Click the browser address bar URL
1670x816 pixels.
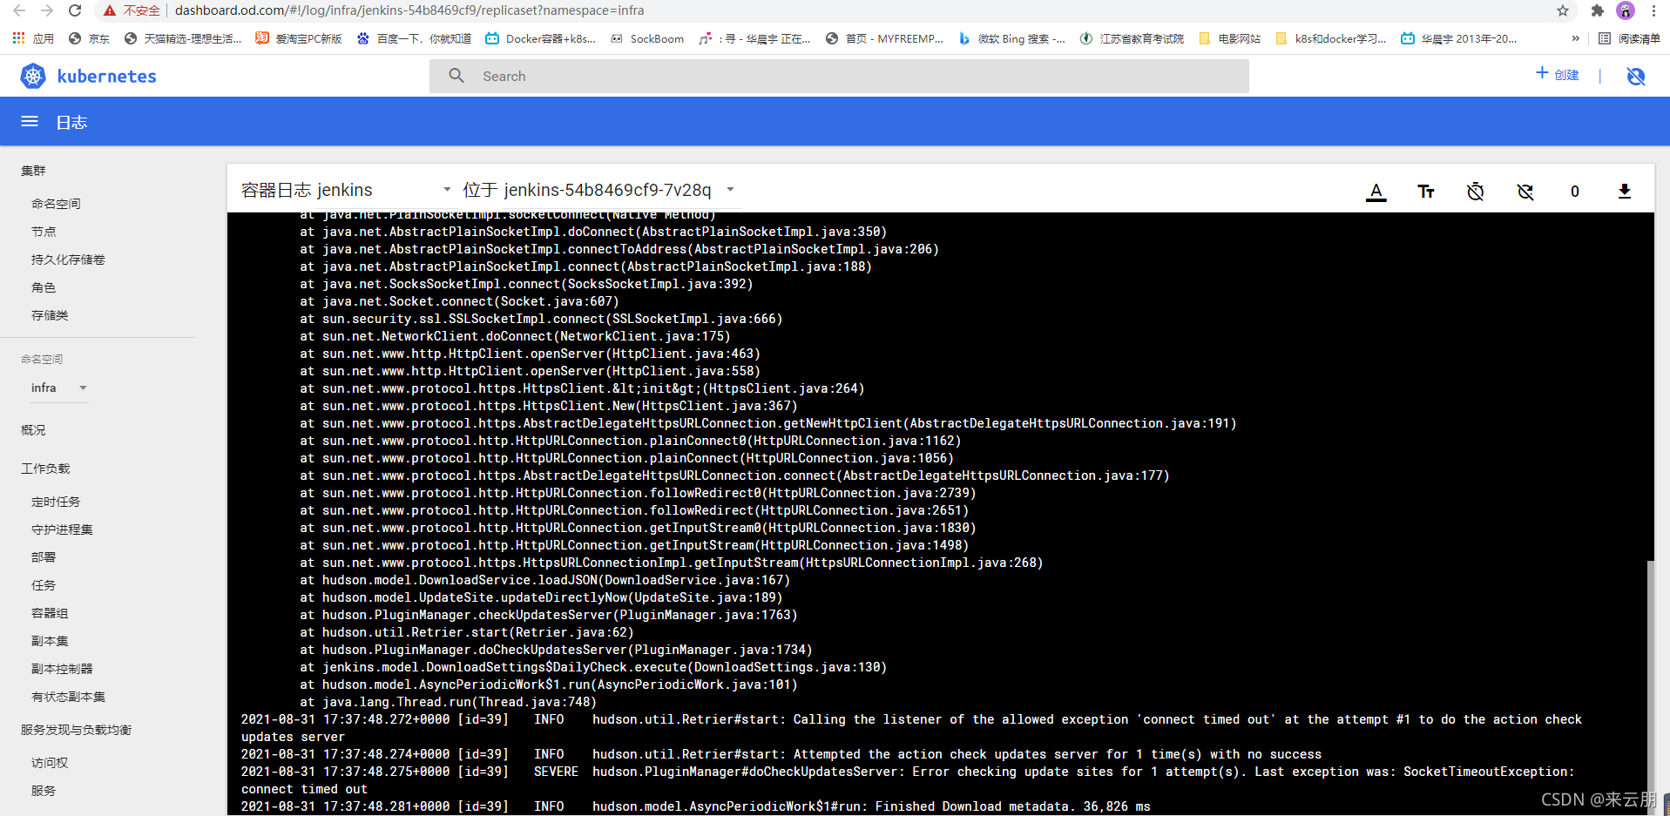pyautogui.click(x=409, y=10)
